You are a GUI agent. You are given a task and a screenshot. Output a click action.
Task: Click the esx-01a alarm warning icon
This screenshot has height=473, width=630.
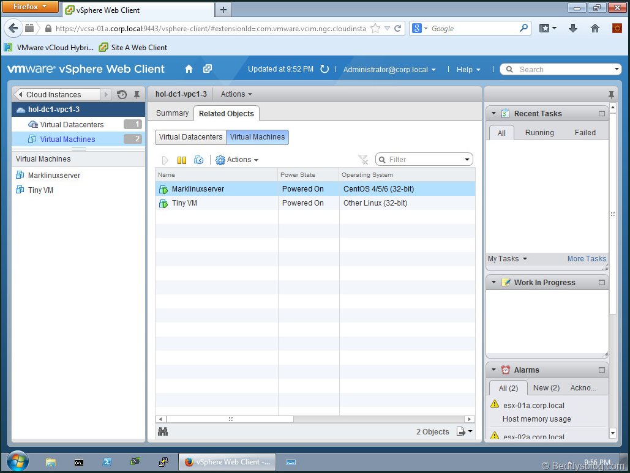pos(495,404)
